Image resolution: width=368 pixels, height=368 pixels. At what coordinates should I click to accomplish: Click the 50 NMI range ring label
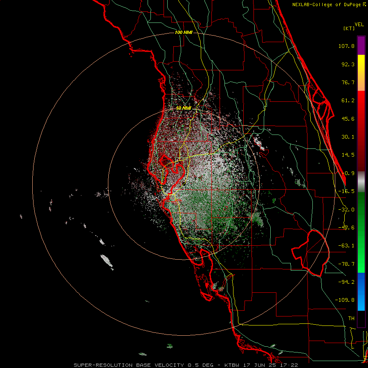click(184, 108)
